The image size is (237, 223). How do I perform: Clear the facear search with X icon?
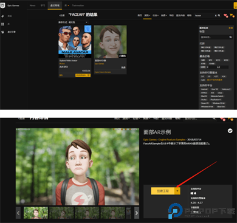pos(216,15)
